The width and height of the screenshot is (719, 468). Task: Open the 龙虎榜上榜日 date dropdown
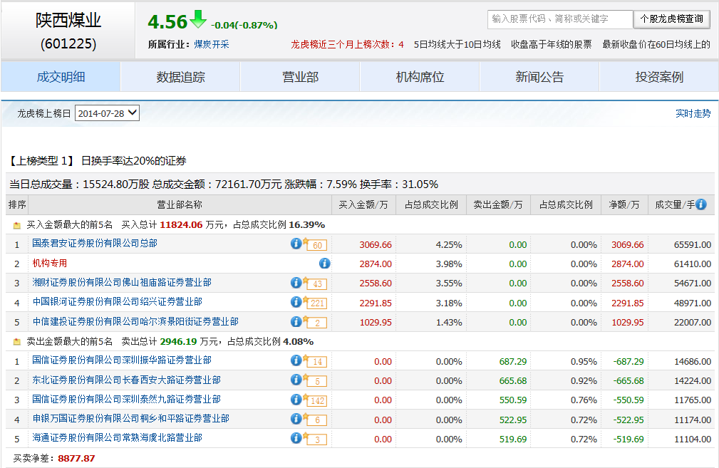pyautogui.click(x=107, y=113)
